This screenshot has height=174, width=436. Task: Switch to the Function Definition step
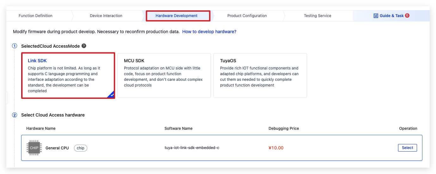tap(35, 16)
